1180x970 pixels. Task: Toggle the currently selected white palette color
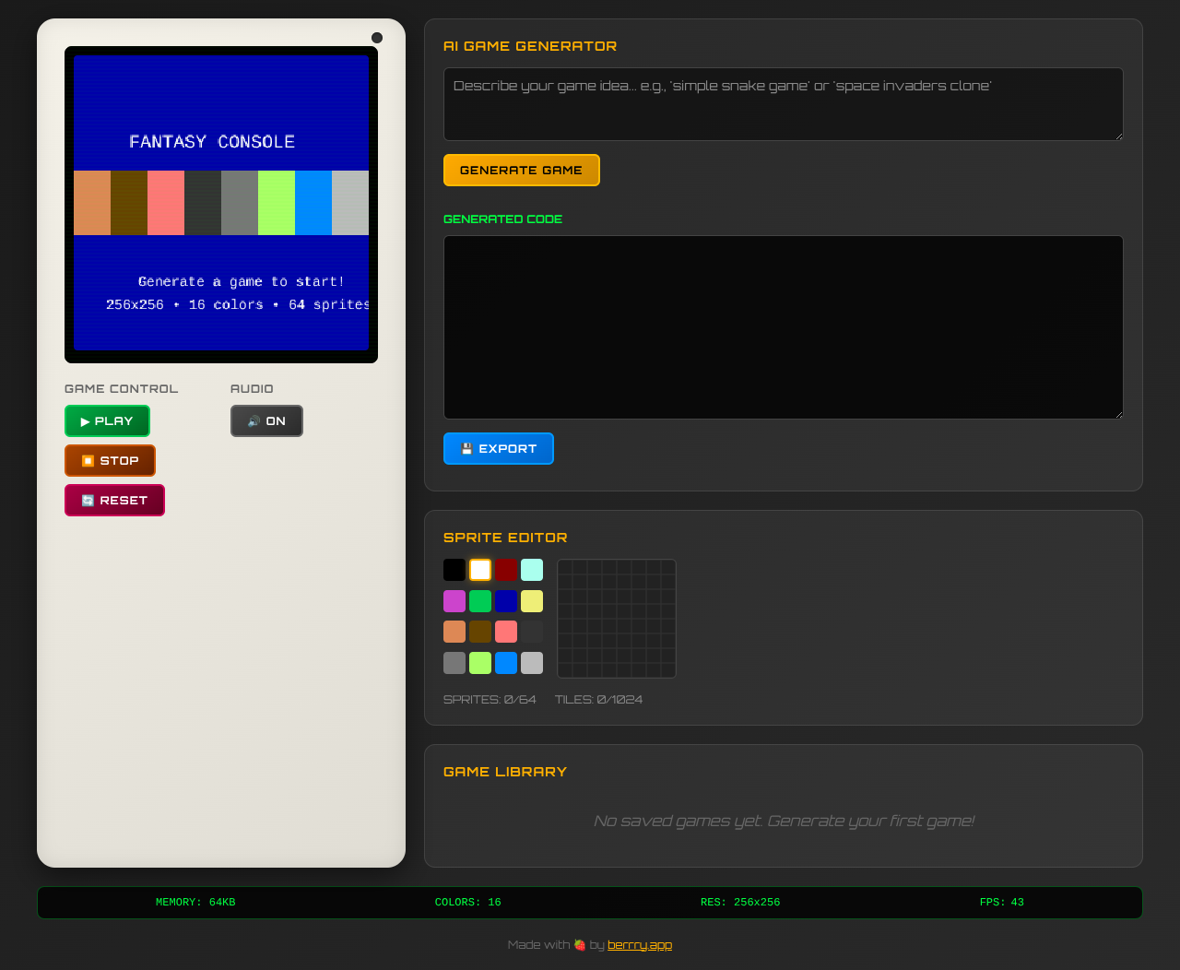[x=479, y=569]
